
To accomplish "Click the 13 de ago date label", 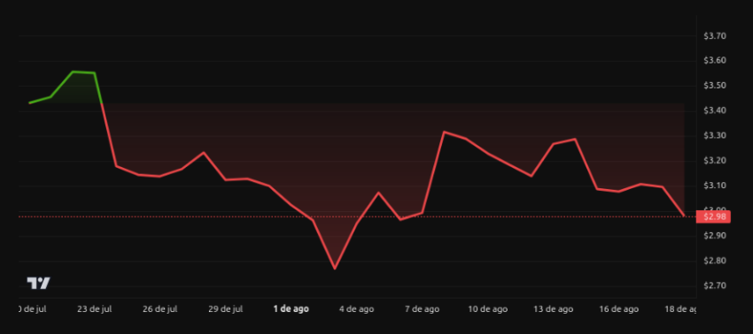I will (553, 309).
